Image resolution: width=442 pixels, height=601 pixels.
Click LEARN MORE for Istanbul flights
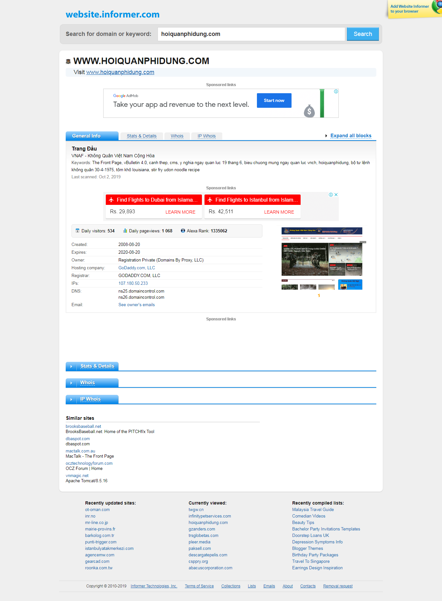[279, 212]
